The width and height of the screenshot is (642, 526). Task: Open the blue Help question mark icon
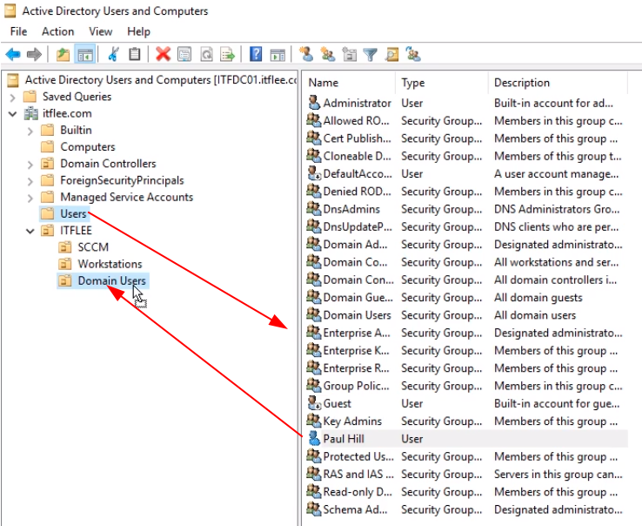(x=256, y=54)
